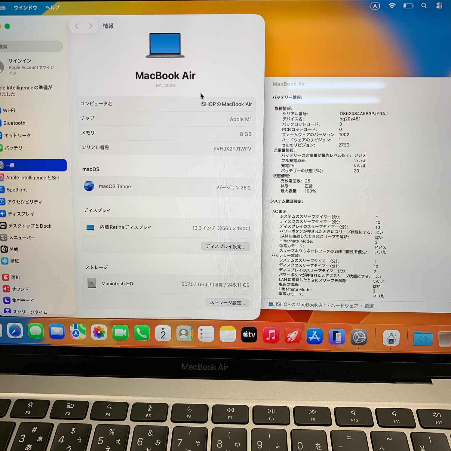Click the ディスプレイ設定... button
451x451 pixels.
[225, 247]
